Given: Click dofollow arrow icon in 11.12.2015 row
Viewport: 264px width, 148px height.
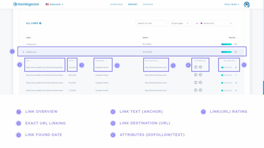Looking at the screenshot, I should click(196, 90).
